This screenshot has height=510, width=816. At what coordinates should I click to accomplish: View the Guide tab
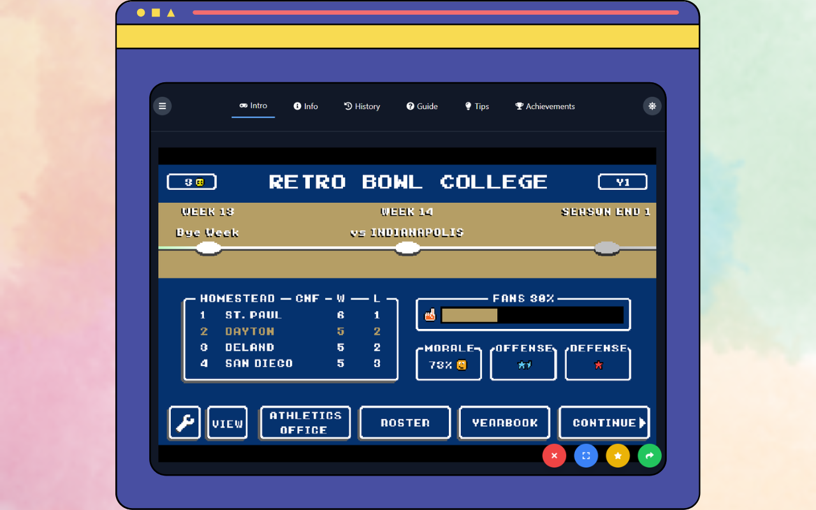point(422,106)
